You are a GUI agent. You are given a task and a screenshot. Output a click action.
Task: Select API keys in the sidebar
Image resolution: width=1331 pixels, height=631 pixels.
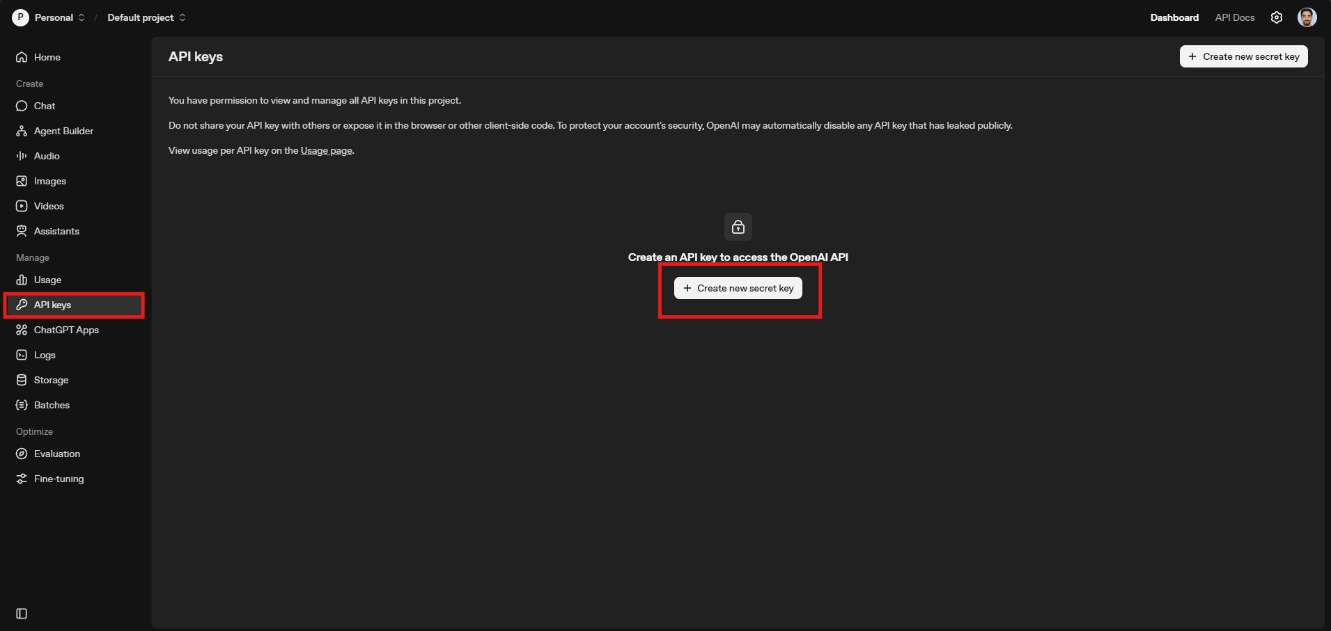(75, 305)
